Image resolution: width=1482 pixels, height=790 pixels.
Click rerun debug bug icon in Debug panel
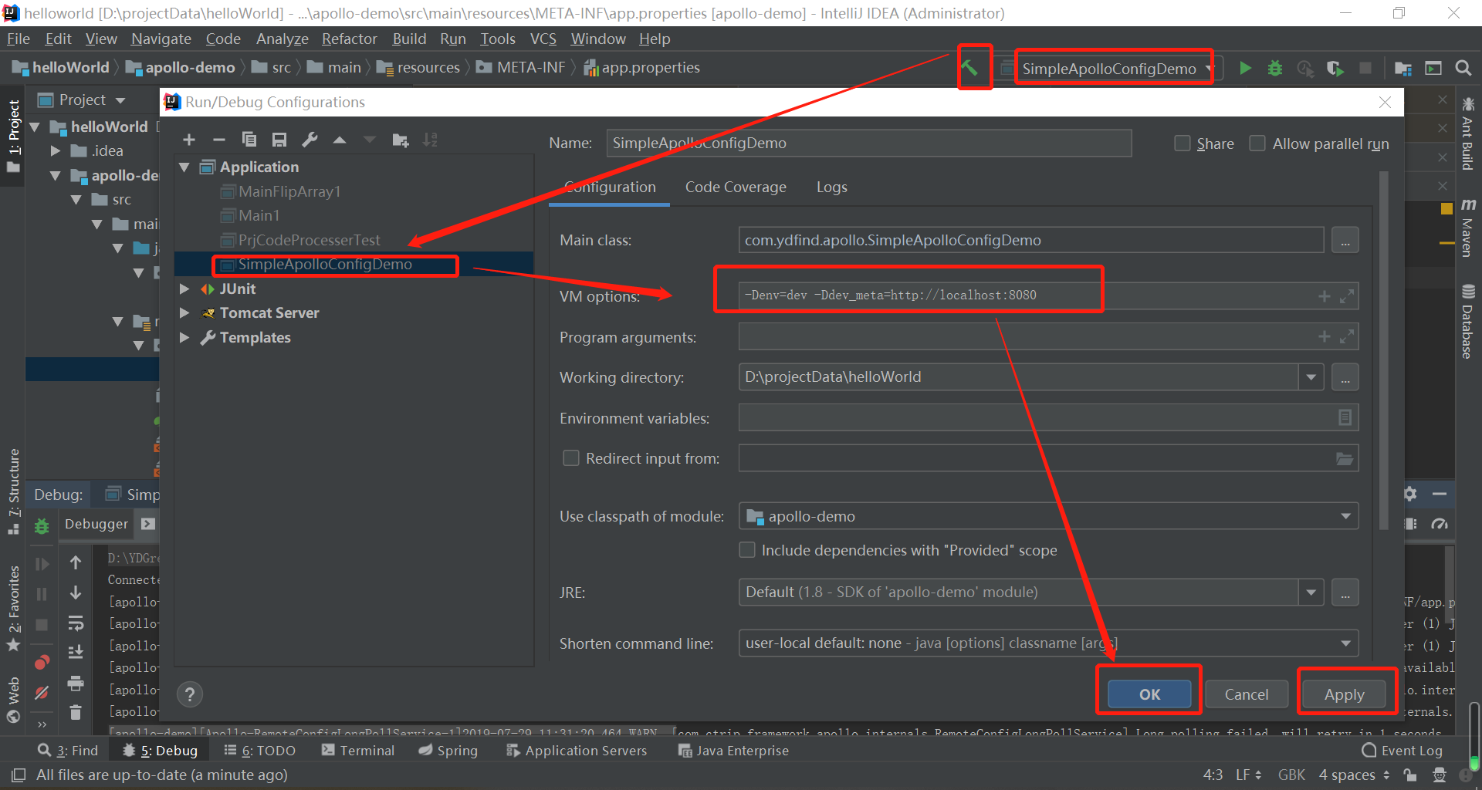tap(42, 526)
